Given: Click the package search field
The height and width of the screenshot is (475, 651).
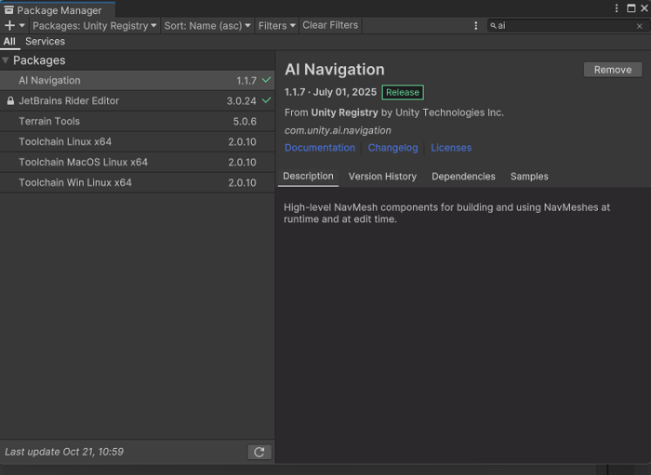Looking at the screenshot, I should [563, 26].
